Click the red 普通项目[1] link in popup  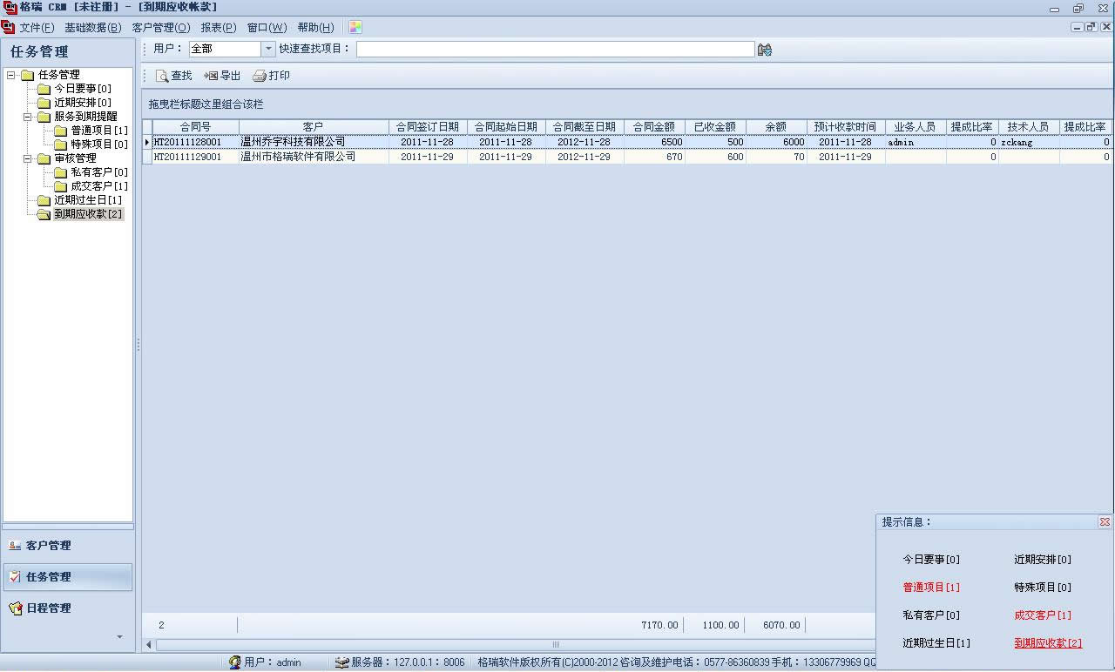pos(931,588)
